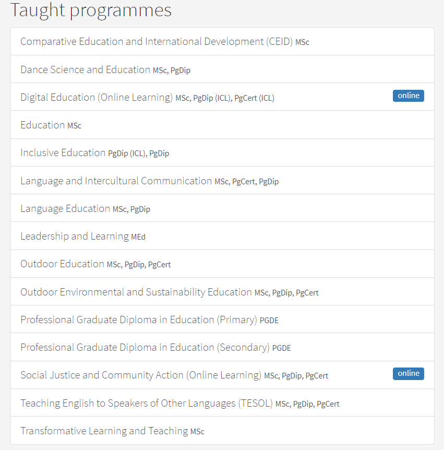444x450 pixels.
Task: Click online badge beside Social Justice programme
Action: coord(408,373)
